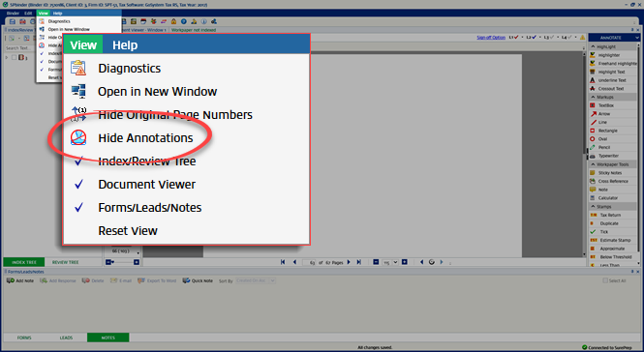The height and width of the screenshot is (352, 644).
Task: Open the Sign off Option link
Action: pos(491,38)
